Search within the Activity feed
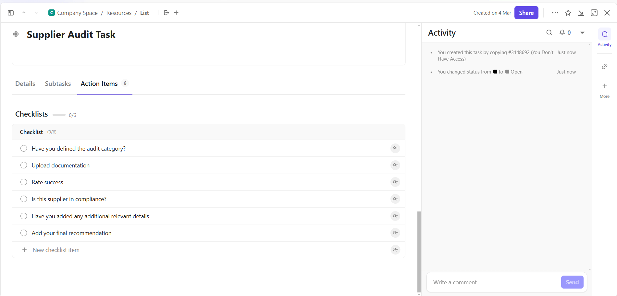 tap(549, 32)
